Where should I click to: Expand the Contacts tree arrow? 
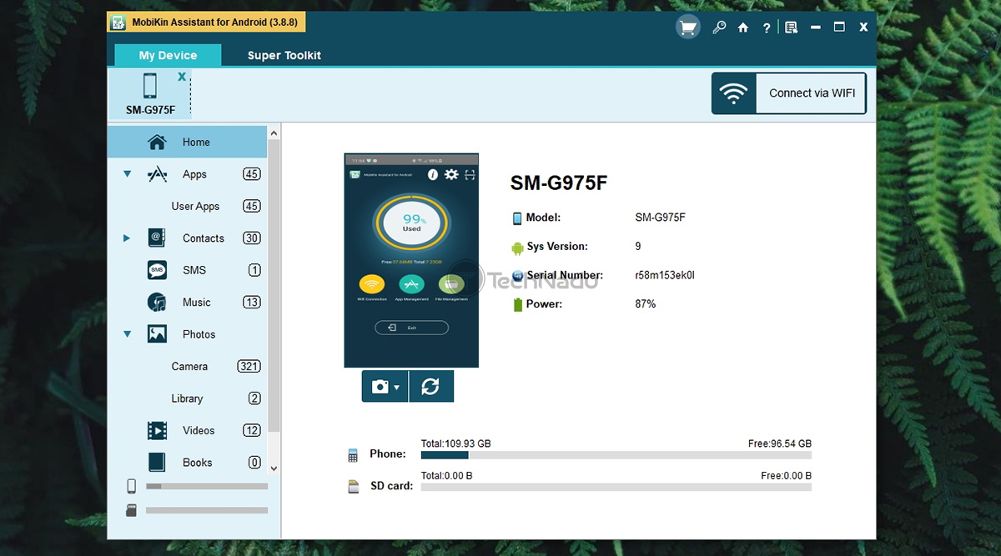pos(127,238)
